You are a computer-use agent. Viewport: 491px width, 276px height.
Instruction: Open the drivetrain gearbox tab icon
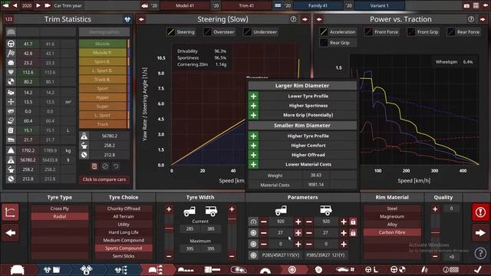pyautogui.click(x=239, y=269)
